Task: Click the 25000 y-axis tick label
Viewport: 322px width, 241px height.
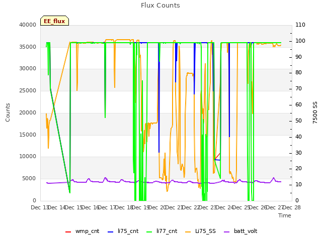Action: pos(28,90)
